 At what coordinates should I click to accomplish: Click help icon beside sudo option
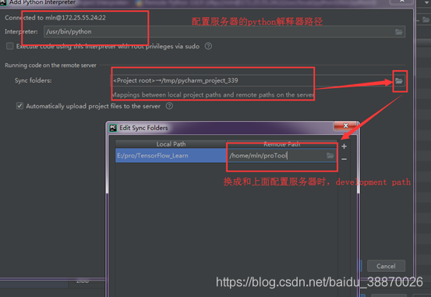pyautogui.click(x=208, y=46)
